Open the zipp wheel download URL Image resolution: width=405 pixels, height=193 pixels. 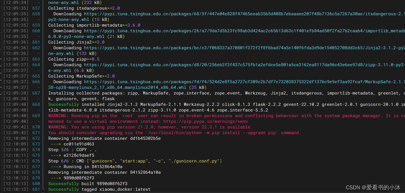coord(241,65)
